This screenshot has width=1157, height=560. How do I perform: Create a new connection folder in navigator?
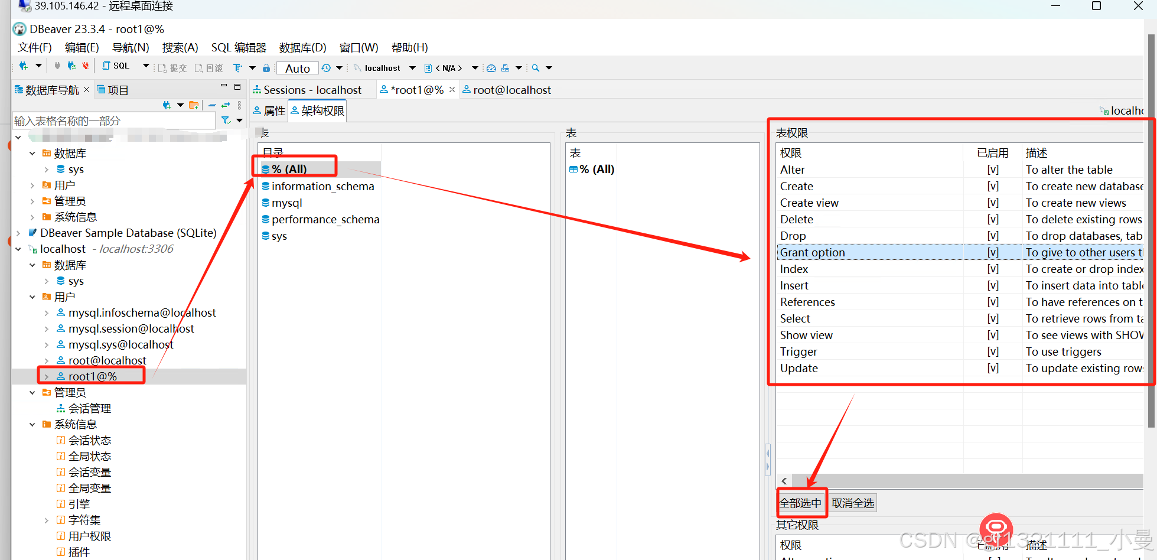coord(194,106)
